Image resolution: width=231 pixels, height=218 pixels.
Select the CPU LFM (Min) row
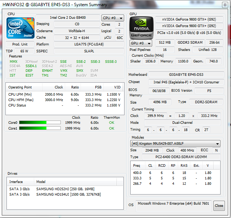(64, 95)
